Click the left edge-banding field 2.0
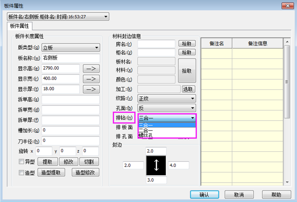The height and width of the screenshot is (202, 297). coord(133,165)
